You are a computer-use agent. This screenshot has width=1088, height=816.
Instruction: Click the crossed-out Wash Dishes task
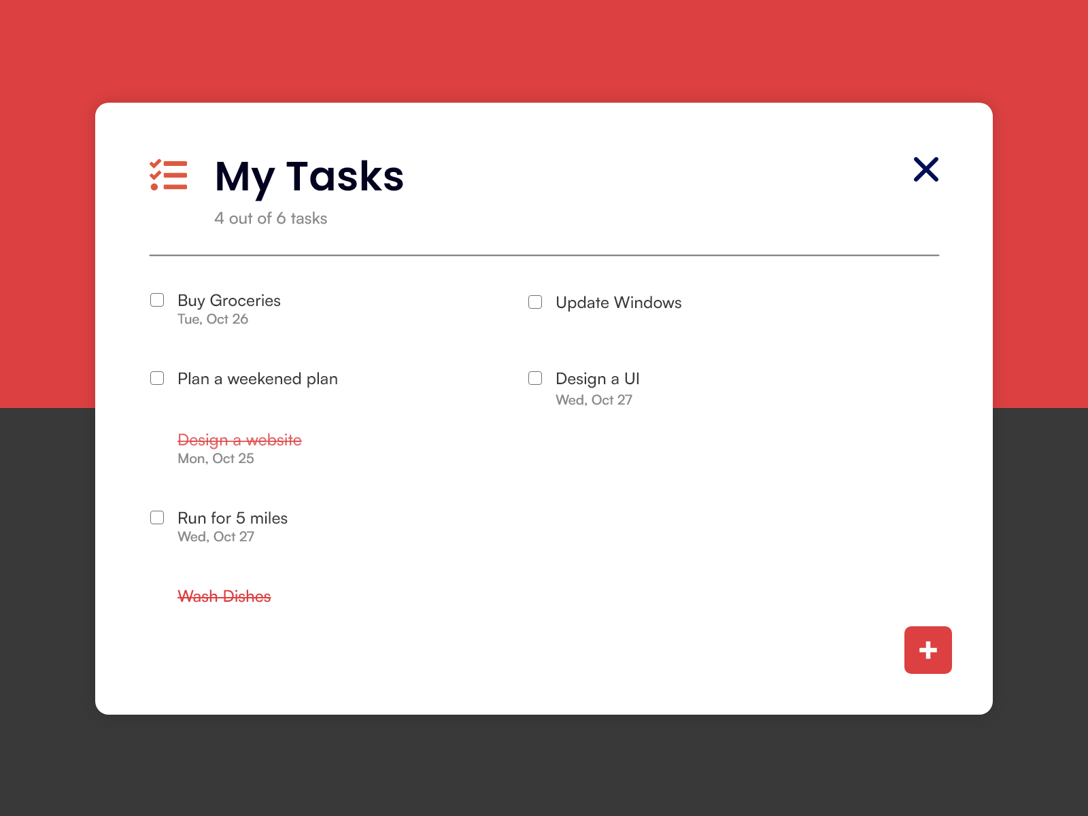pos(224,596)
